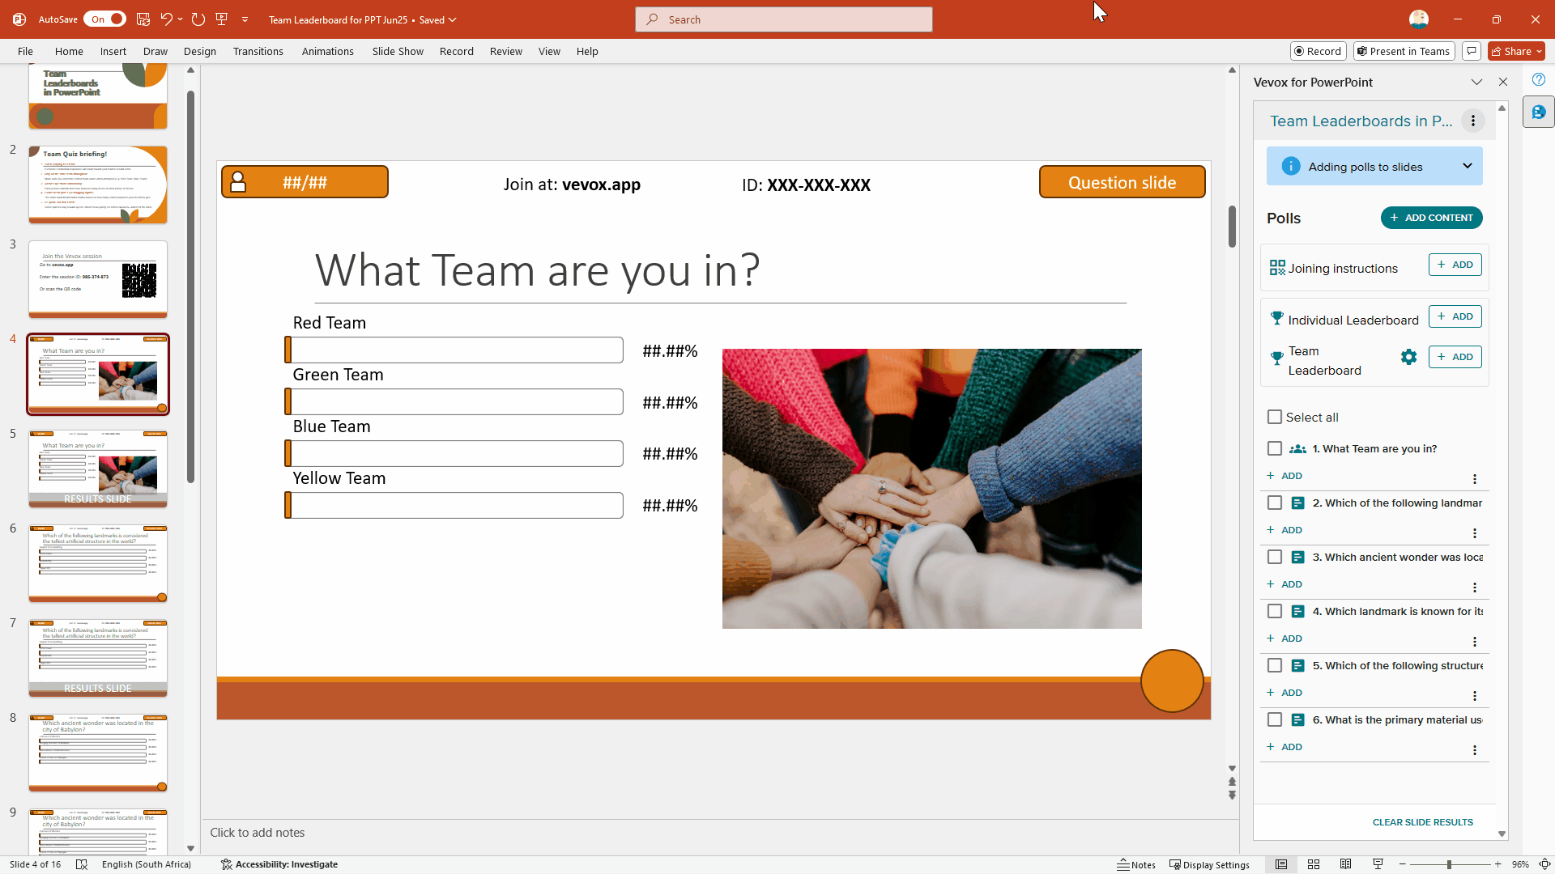Open Customize Quick Access Toolbar dropdown

click(245, 19)
